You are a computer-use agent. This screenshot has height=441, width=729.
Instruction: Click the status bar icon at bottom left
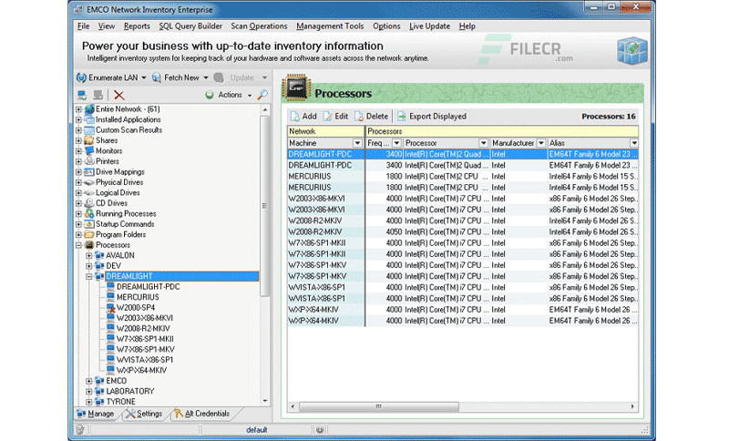80,430
